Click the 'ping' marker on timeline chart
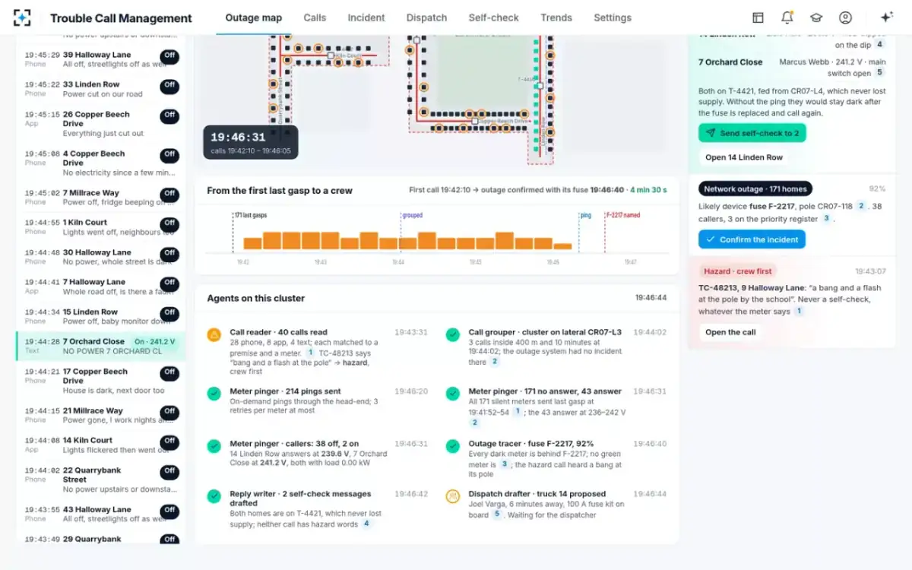 coord(585,215)
